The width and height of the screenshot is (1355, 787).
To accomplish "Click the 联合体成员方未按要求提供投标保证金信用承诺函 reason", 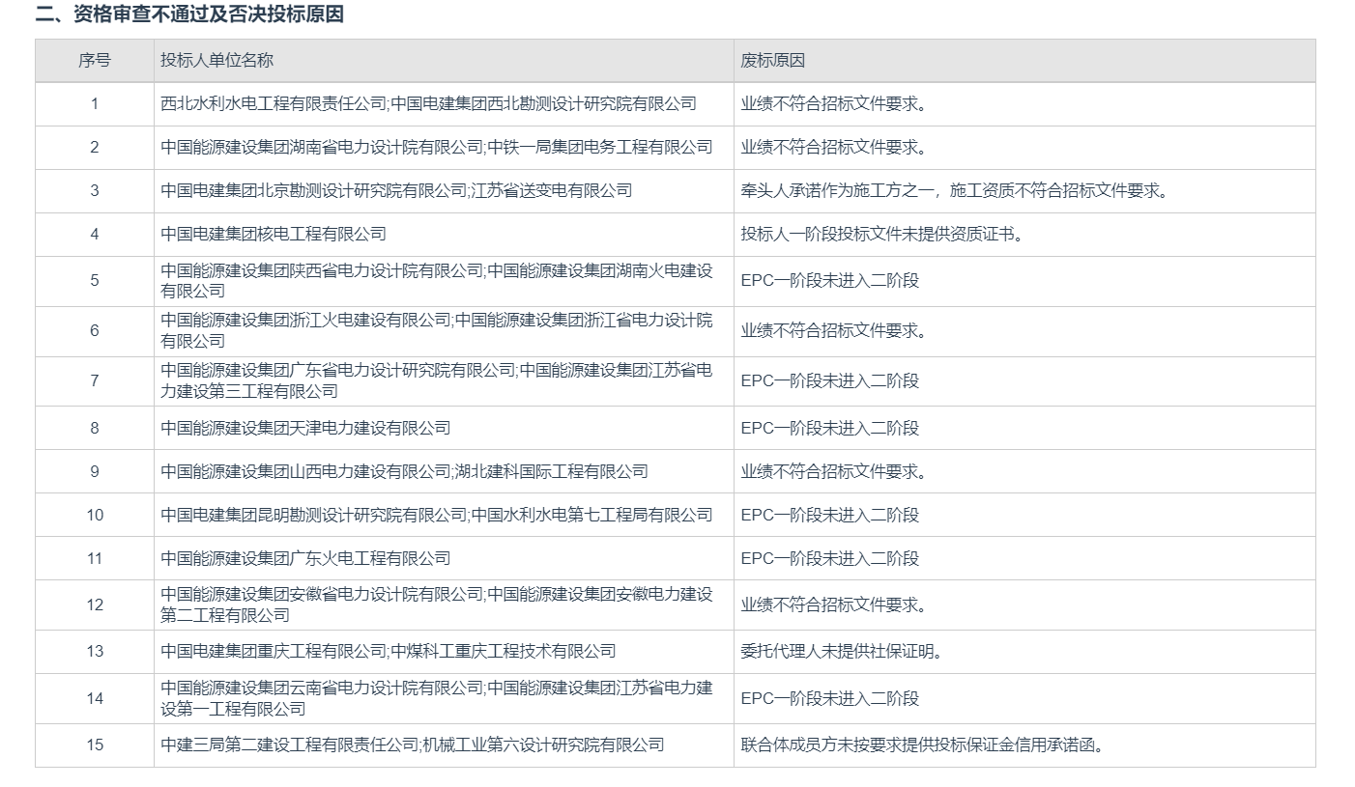I will tap(922, 745).
